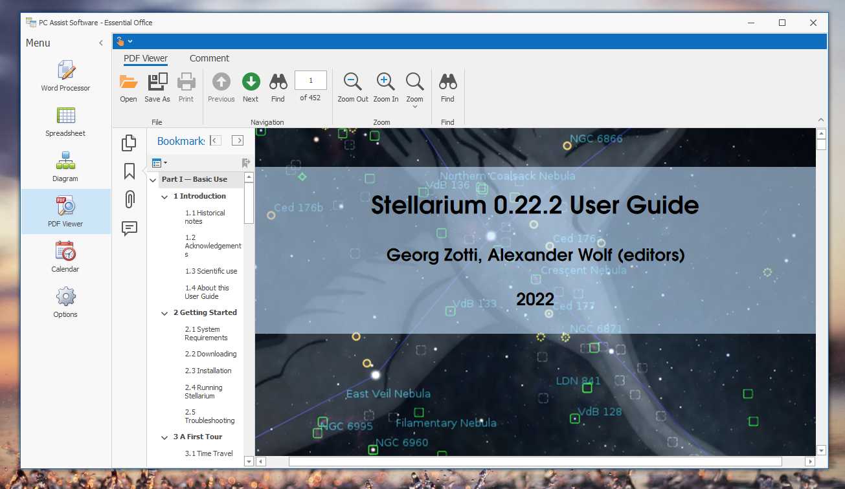
Task: Open bookmark 2.5 Troubleshooting
Action: pyautogui.click(x=209, y=417)
